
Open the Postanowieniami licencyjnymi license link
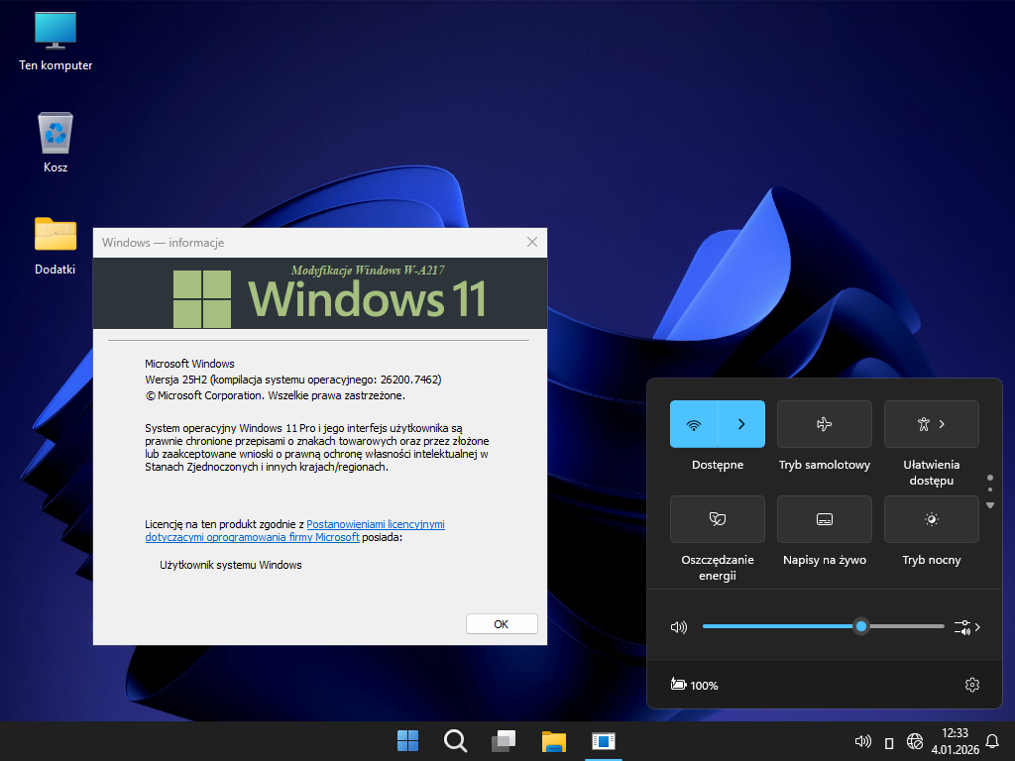click(x=375, y=524)
